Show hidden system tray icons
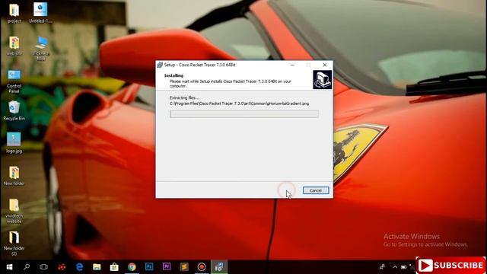The image size is (487, 274). tap(395, 267)
